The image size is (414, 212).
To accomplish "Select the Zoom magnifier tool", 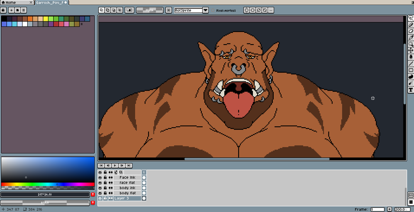I will click(411, 44).
